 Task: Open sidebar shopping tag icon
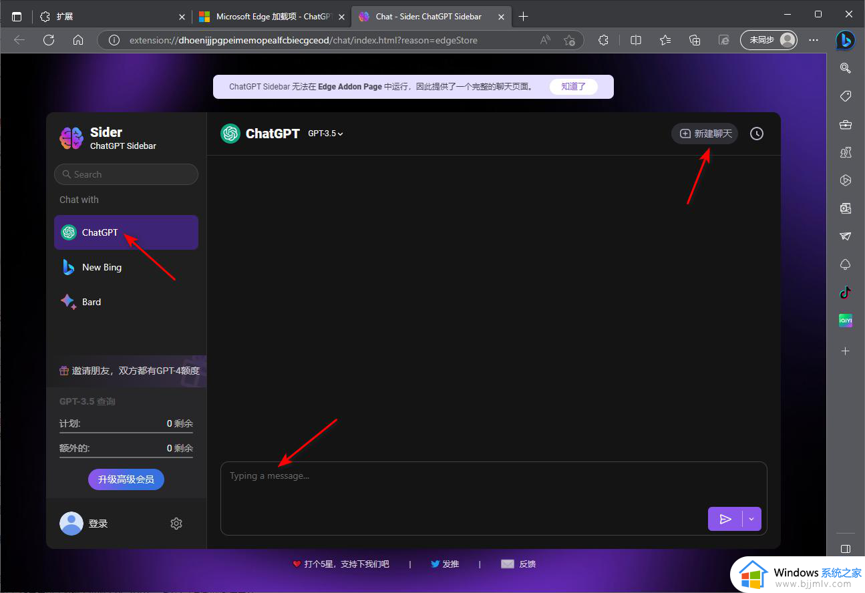click(x=846, y=96)
